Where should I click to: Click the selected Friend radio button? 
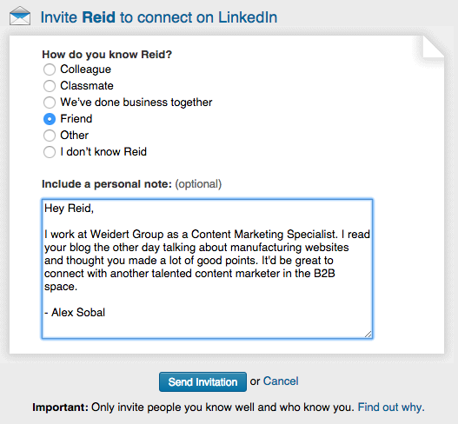click(x=50, y=119)
